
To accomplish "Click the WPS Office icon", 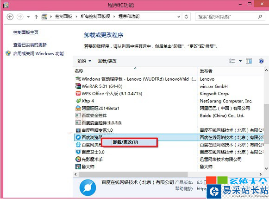I will [x=78, y=94].
